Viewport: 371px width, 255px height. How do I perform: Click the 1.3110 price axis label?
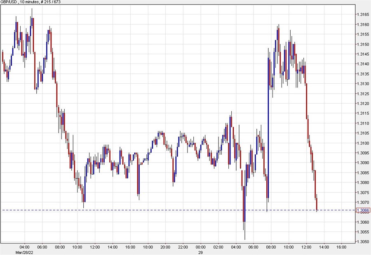(x=363, y=123)
